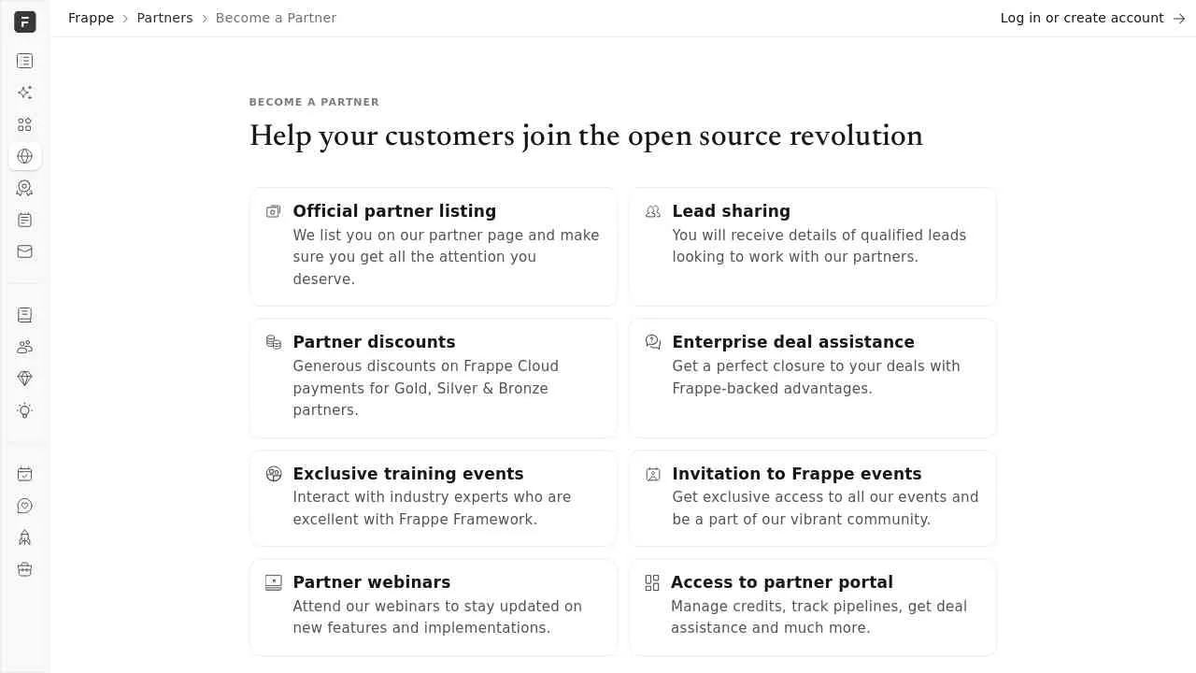This screenshot has height=673, width=1196.
Task: Open the Partners breadcrumb link
Action: click(164, 18)
